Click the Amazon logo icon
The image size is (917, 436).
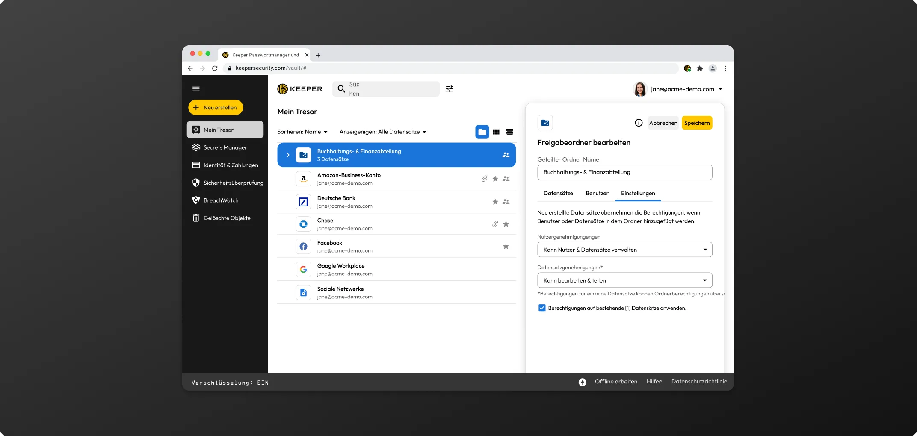[303, 179]
